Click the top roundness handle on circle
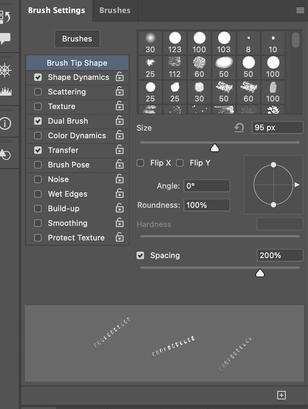 point(273,165)
